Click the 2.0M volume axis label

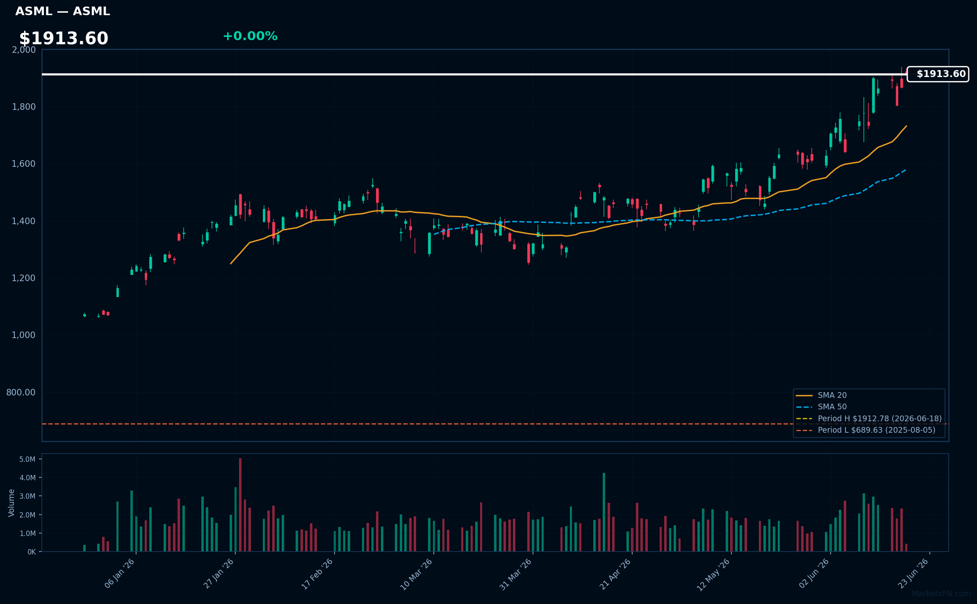(x=27, y=515)
